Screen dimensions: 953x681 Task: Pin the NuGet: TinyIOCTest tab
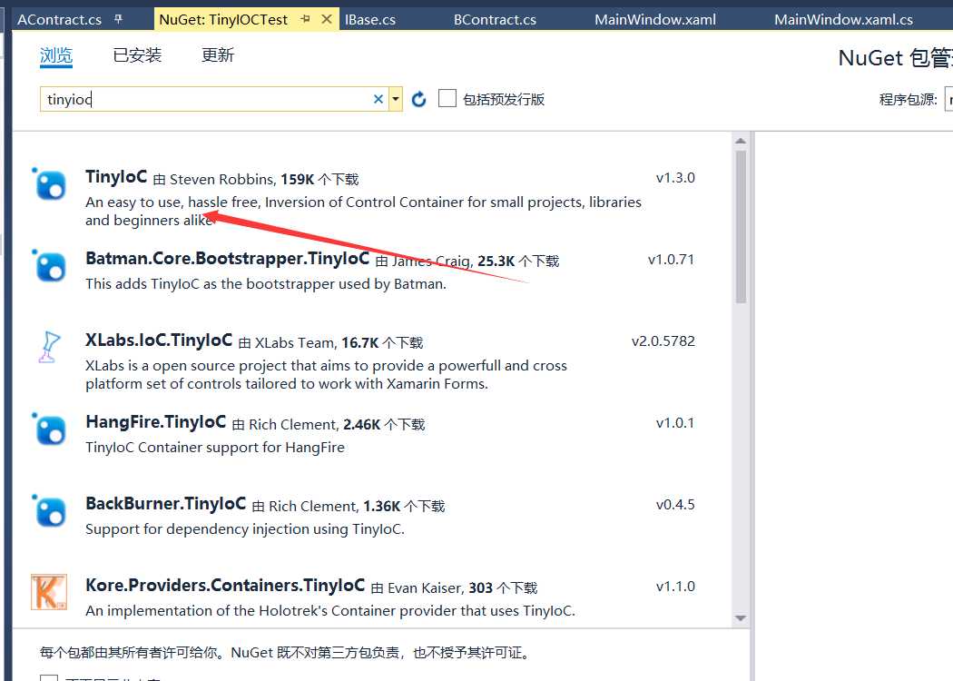[x=306, y=19]
